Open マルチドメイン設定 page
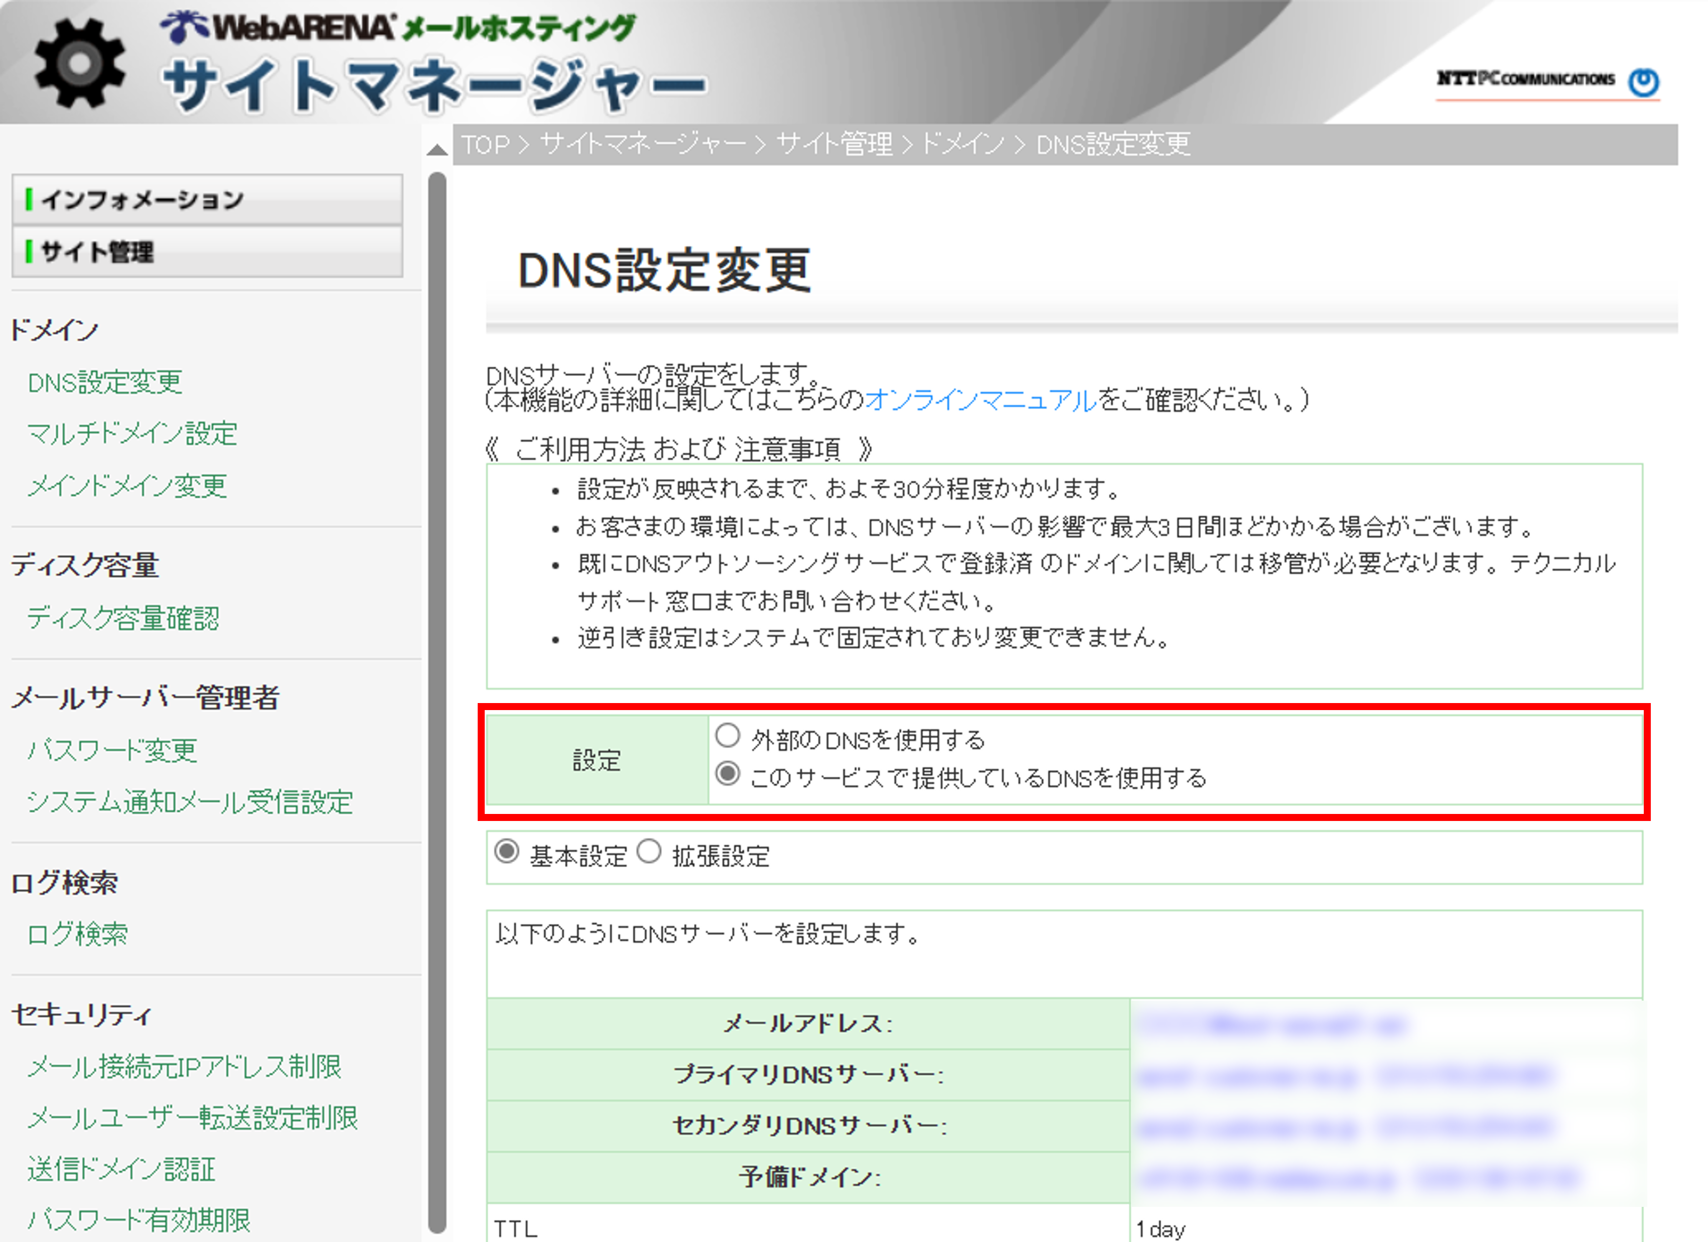This screenshot has width=1708, height=1242. 132,434
